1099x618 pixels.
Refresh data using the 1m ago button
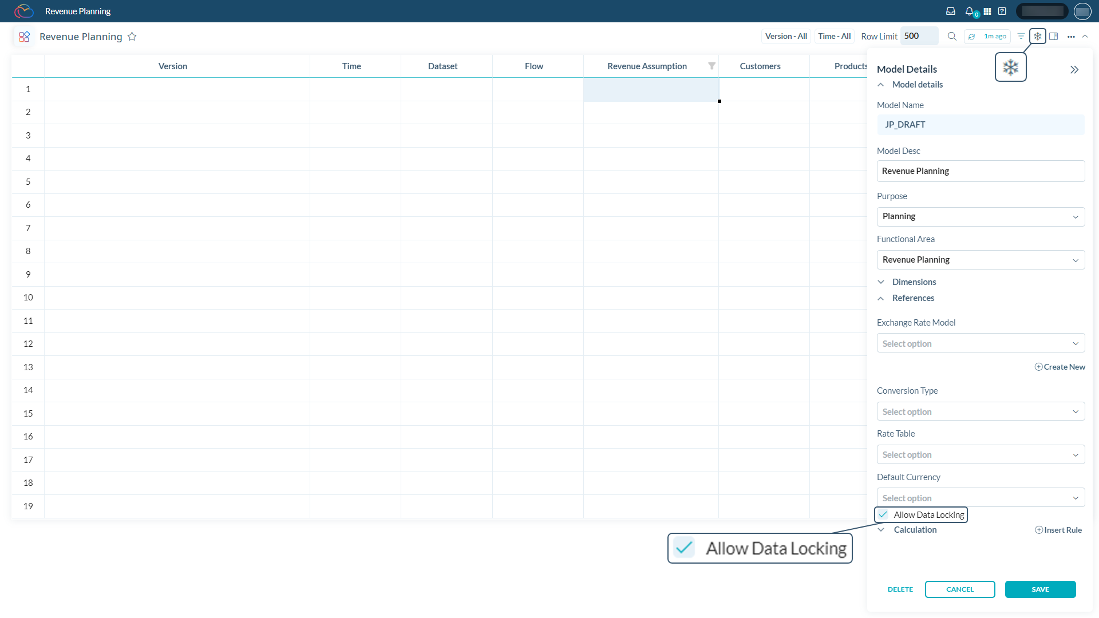(x=987, y=36)
